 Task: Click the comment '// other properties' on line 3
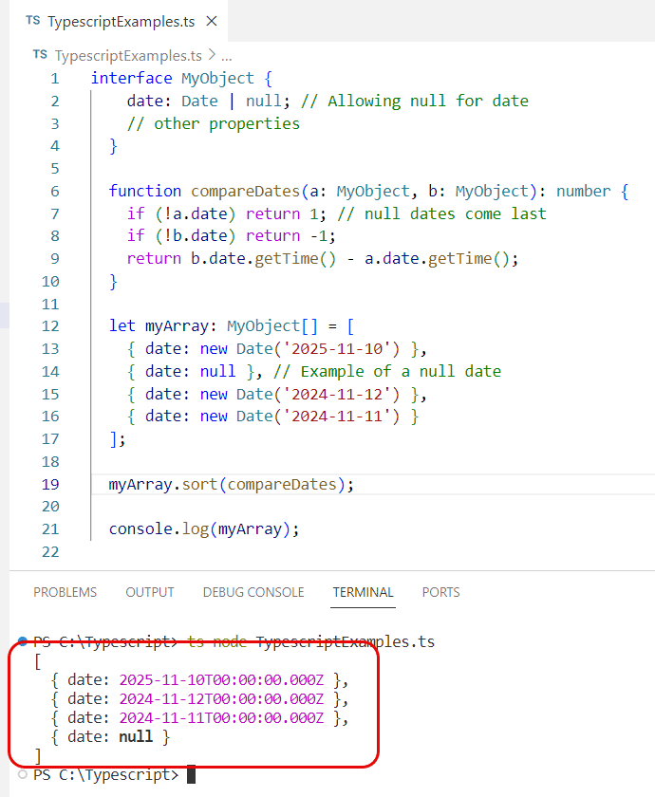point(214,124)
